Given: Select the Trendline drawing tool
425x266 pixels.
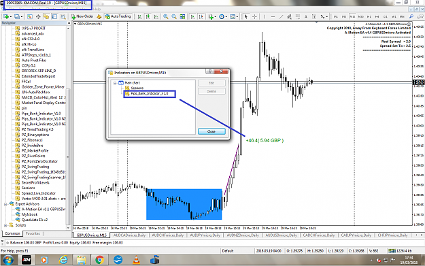Looking at the screenshot, I should [x=281, y=16].
